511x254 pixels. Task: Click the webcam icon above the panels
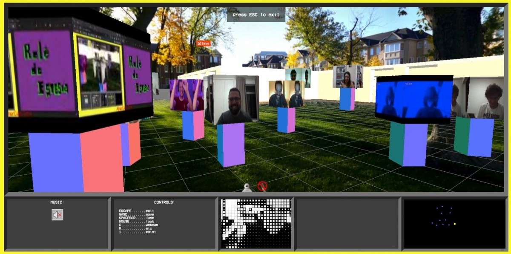(247, 187)
